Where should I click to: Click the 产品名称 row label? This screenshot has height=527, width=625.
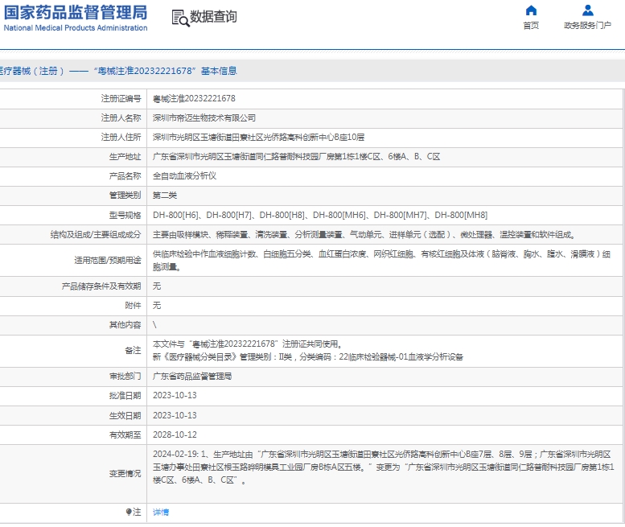click(125, 175)
